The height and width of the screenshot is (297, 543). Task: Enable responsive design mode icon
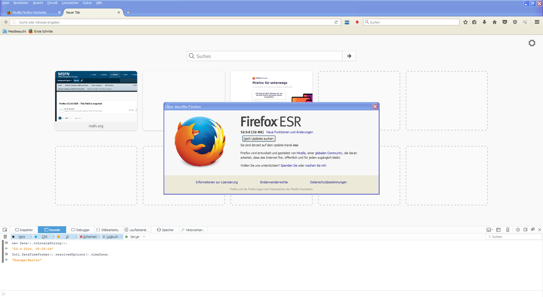[x=508, y=230]
